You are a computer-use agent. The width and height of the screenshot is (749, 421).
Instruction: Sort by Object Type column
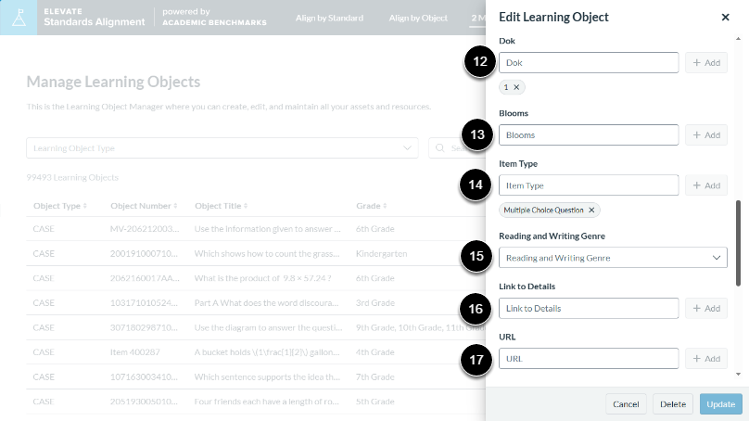(x=59, y=206)
